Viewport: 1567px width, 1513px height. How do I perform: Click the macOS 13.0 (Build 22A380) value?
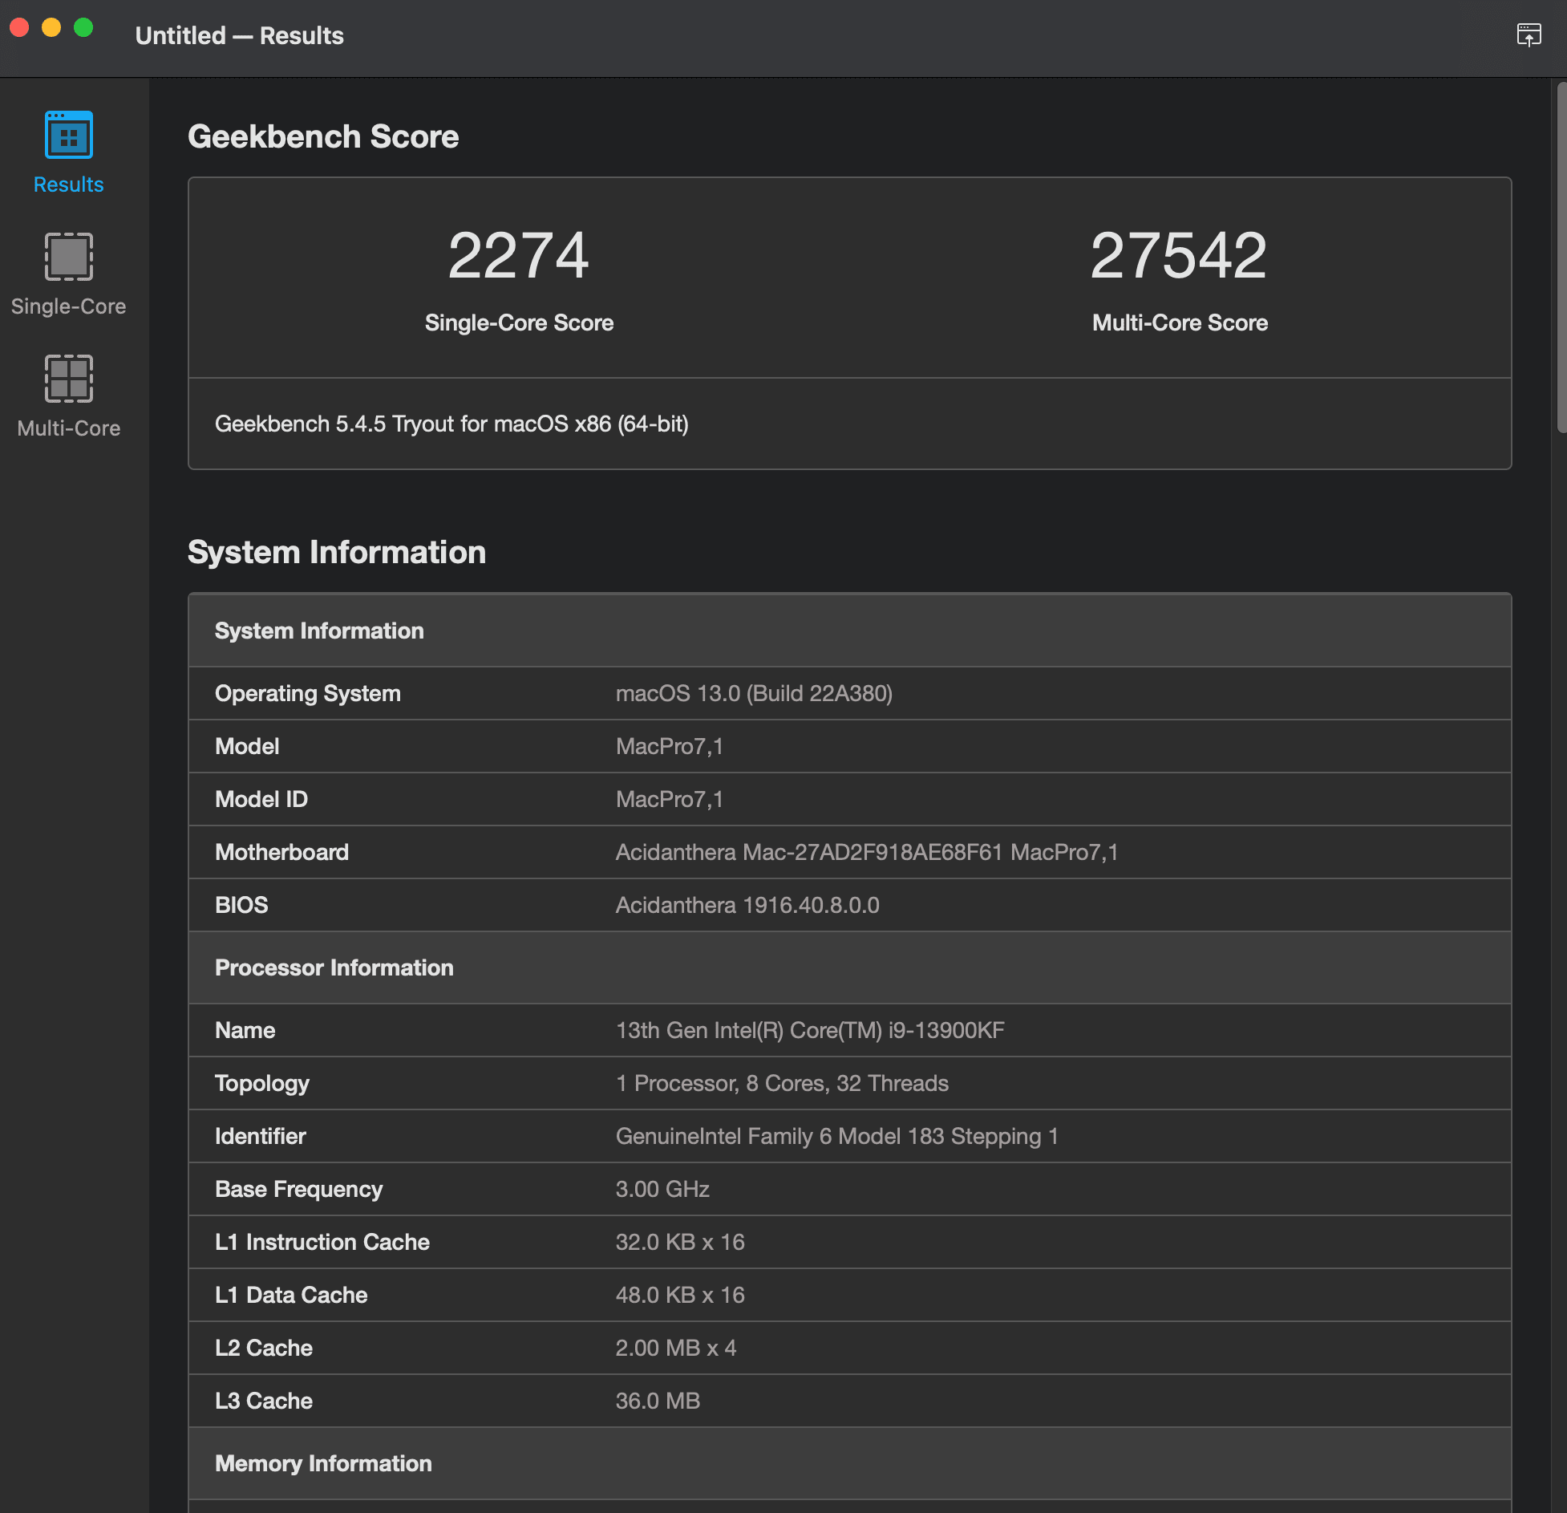(x=754, y=693)
